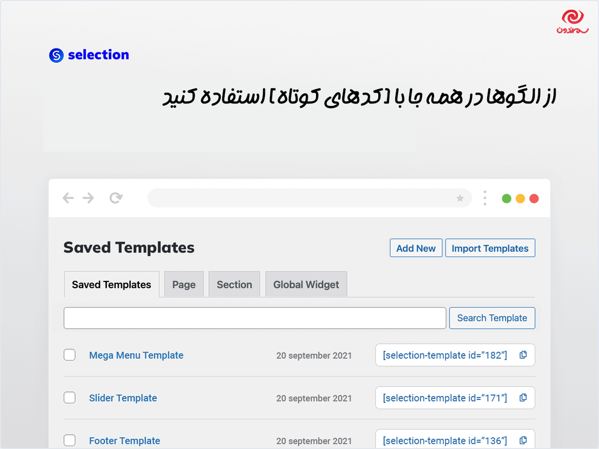Select the shortcode field with id="171"

(455, 398)
